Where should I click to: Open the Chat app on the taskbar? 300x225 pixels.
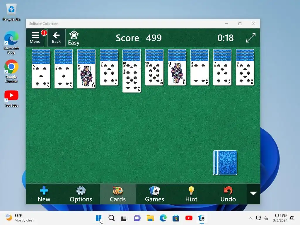137,218
